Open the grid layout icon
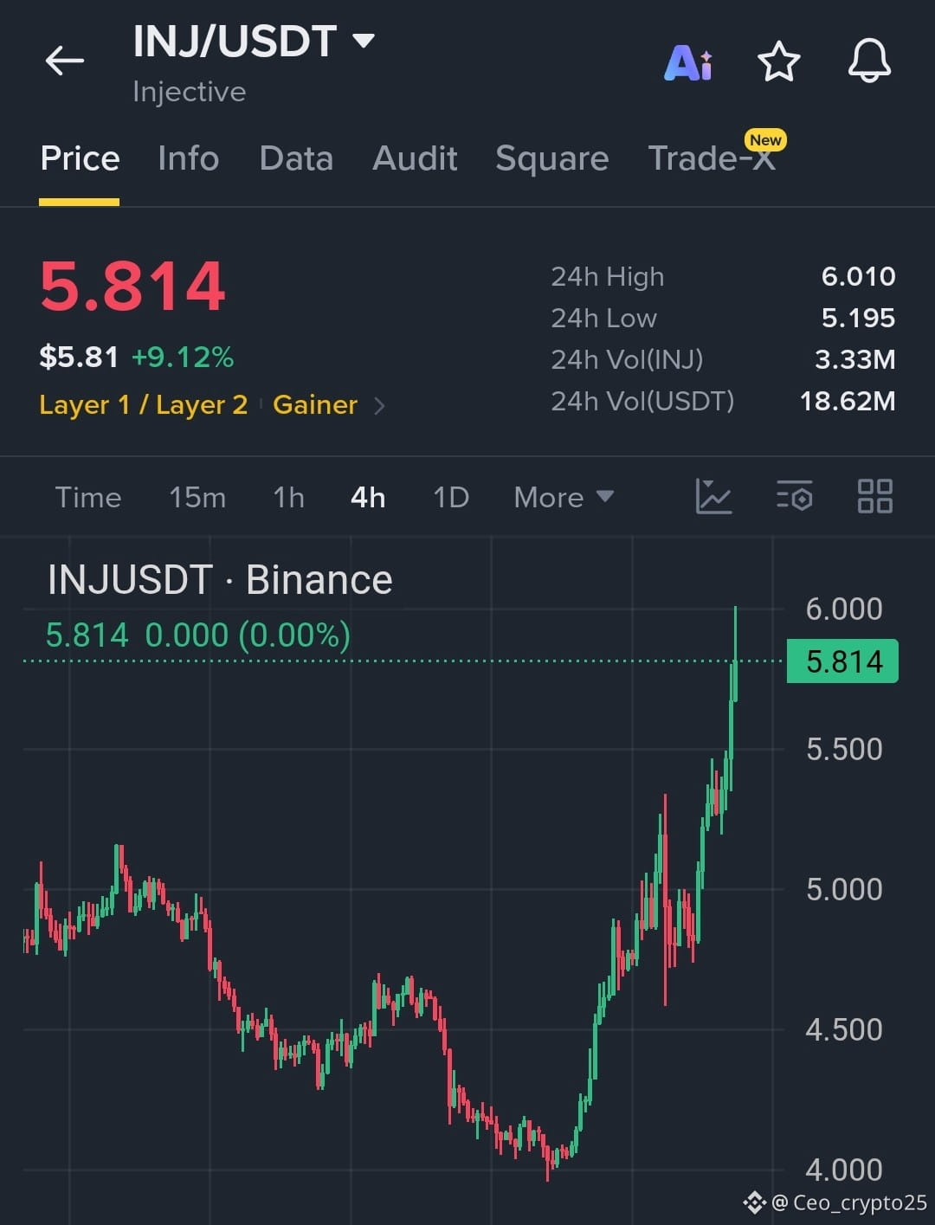935x1225 pixels. [874, 497]
